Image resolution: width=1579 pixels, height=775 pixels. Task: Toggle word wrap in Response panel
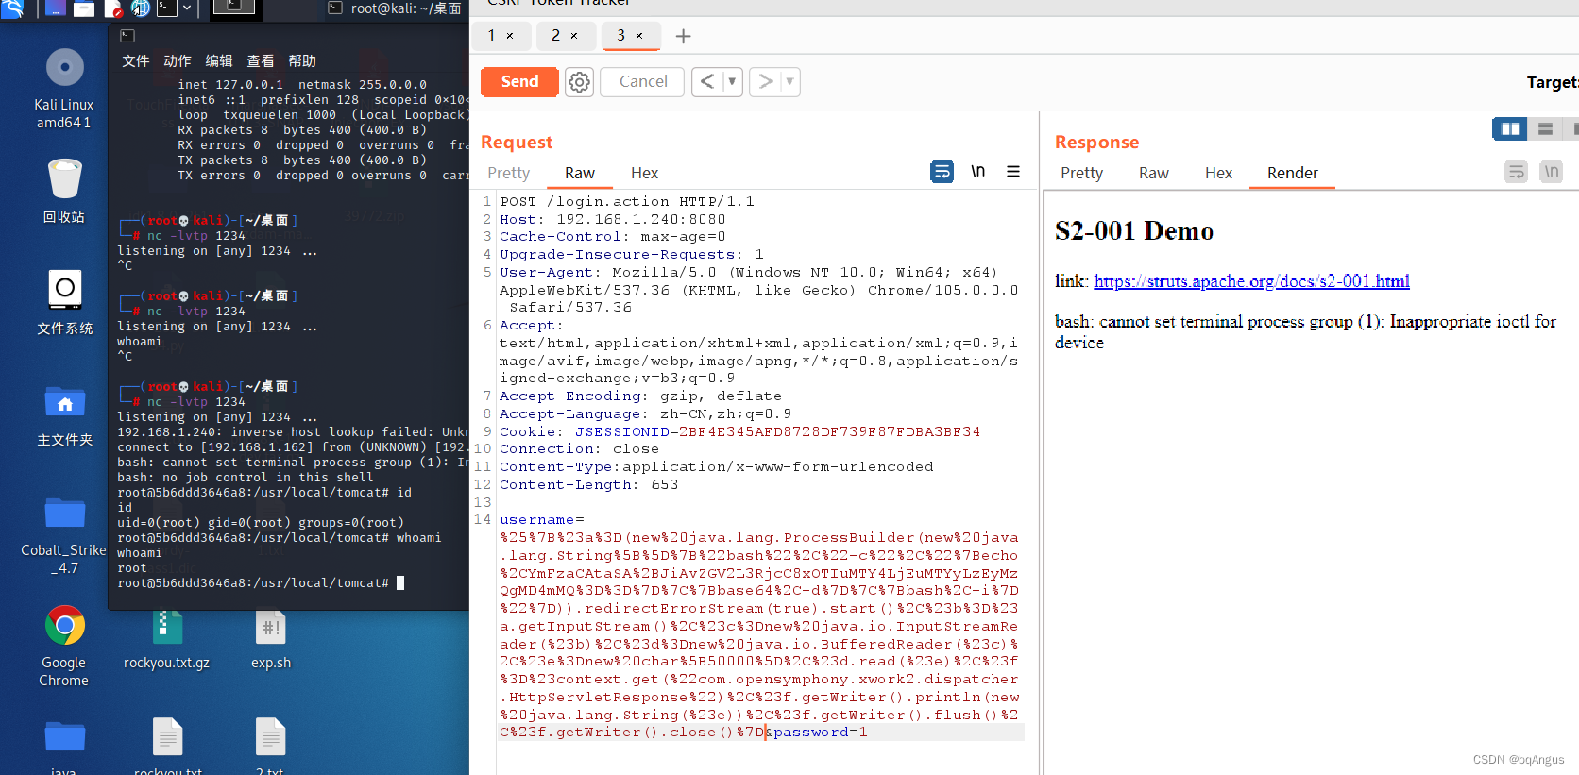tap(1517, 172)
